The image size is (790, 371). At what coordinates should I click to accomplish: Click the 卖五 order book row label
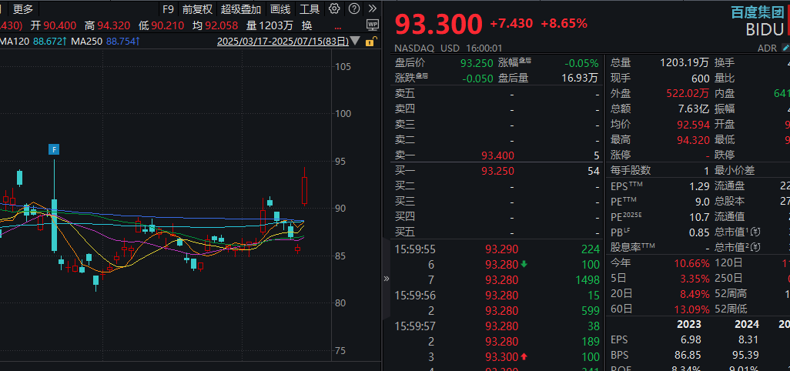(406, 94)
